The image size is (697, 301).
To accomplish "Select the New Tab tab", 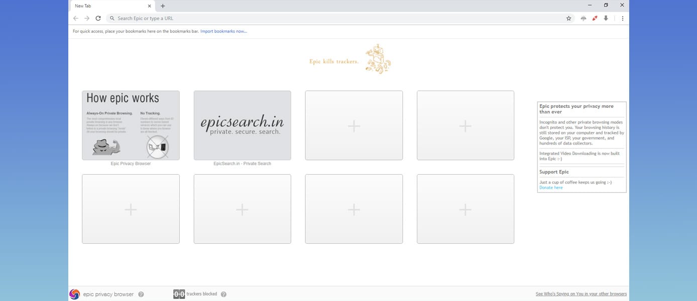I will click(112, 6).
